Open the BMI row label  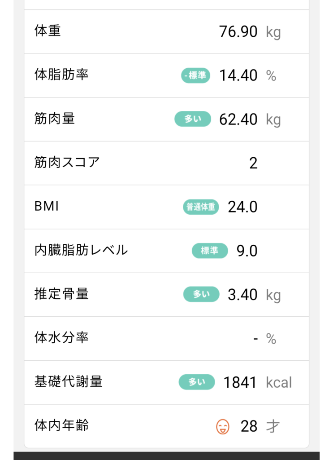click(x=47, y=206)
